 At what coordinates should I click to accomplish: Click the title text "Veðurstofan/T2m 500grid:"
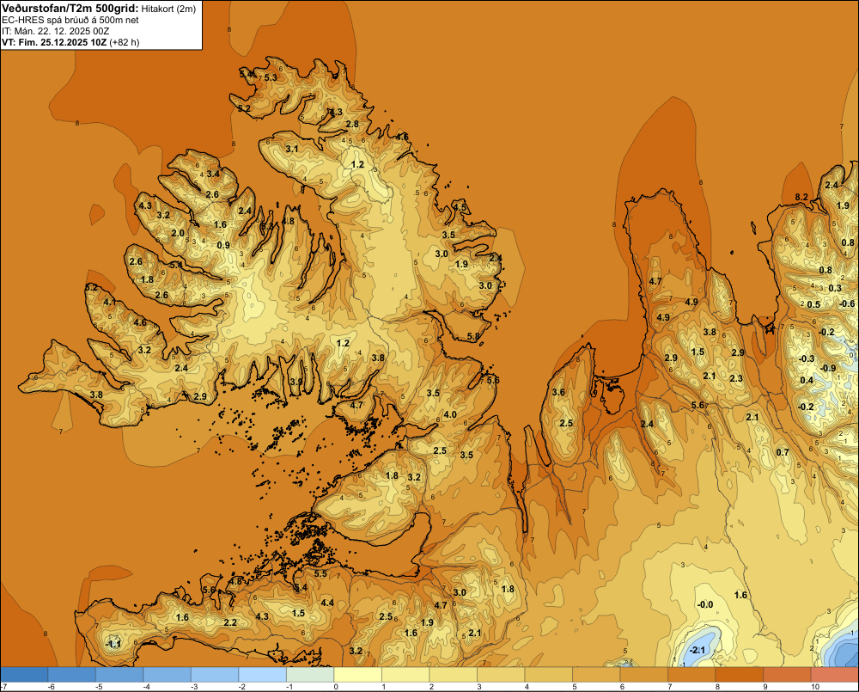coord(70,9)
